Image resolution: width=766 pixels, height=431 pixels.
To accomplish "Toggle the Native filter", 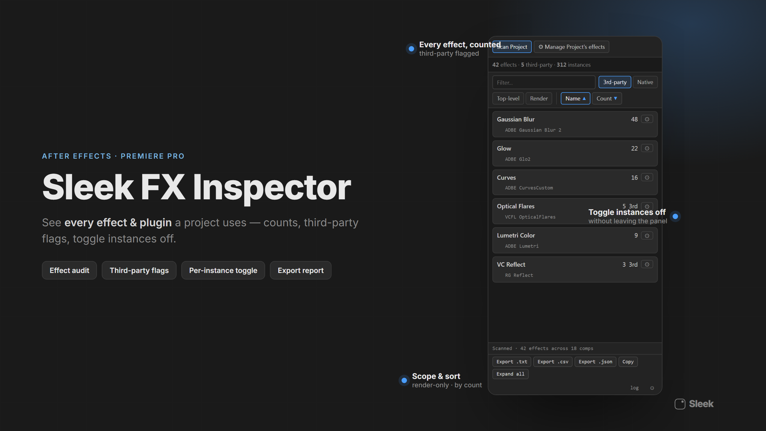I will coord(645,82).
